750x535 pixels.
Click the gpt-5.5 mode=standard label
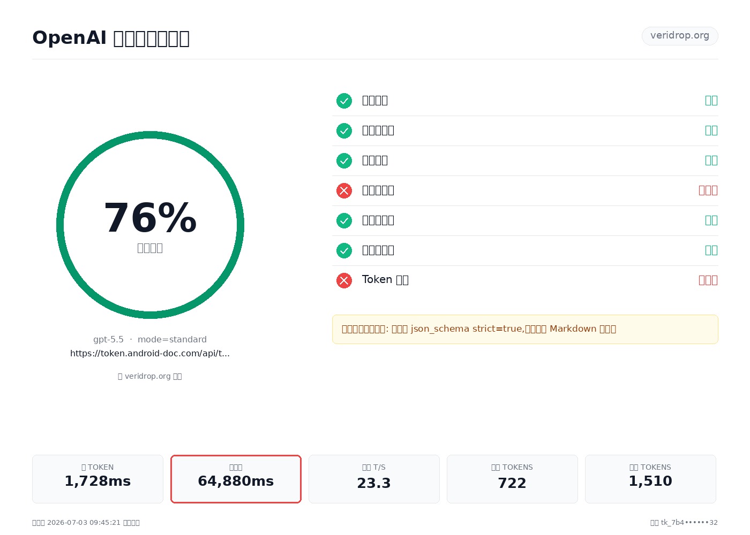pos(150,339)
